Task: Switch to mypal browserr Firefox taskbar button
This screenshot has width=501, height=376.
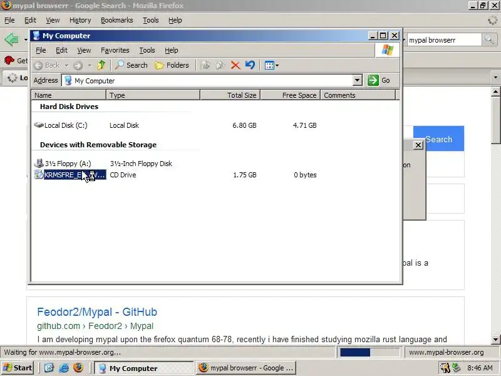Action: tap(245, 368)
